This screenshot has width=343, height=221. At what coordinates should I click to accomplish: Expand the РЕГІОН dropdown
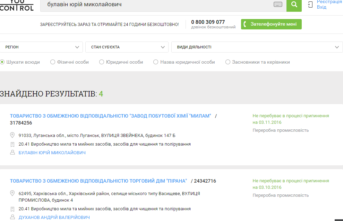point(41,47)
